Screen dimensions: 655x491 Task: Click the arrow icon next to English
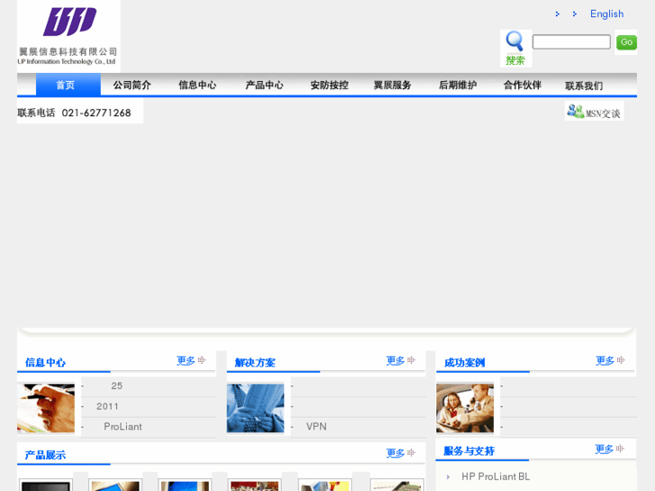(575, 14)
